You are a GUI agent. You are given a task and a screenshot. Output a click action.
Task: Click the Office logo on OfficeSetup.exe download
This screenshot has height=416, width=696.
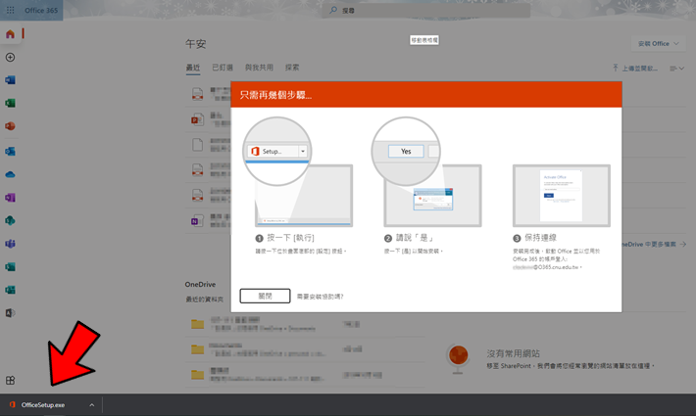tap(13, 405)
